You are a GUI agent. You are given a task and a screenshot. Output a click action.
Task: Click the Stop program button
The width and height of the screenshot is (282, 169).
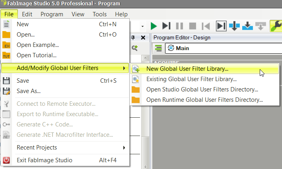pos(193,26)
